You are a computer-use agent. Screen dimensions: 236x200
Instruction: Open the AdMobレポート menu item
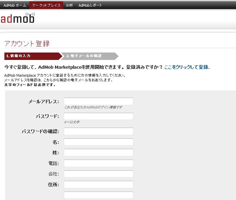click(x=90, y=5)
